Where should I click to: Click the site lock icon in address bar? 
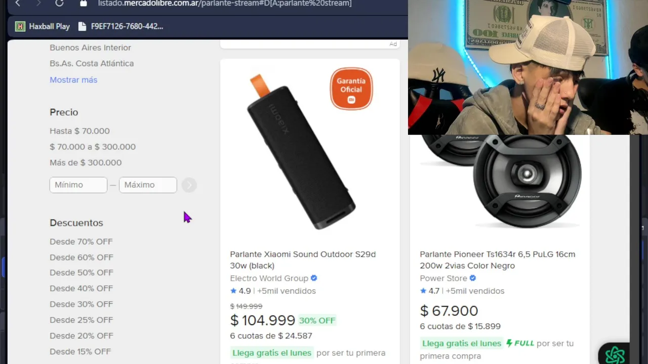[84, 3]
